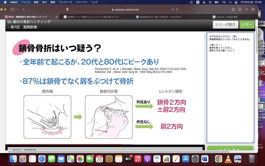265x166 pixels.
Task: Open the Japanese input source menu
Action: [x=198, y=2]
